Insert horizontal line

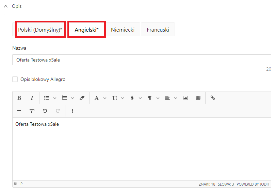19,111
